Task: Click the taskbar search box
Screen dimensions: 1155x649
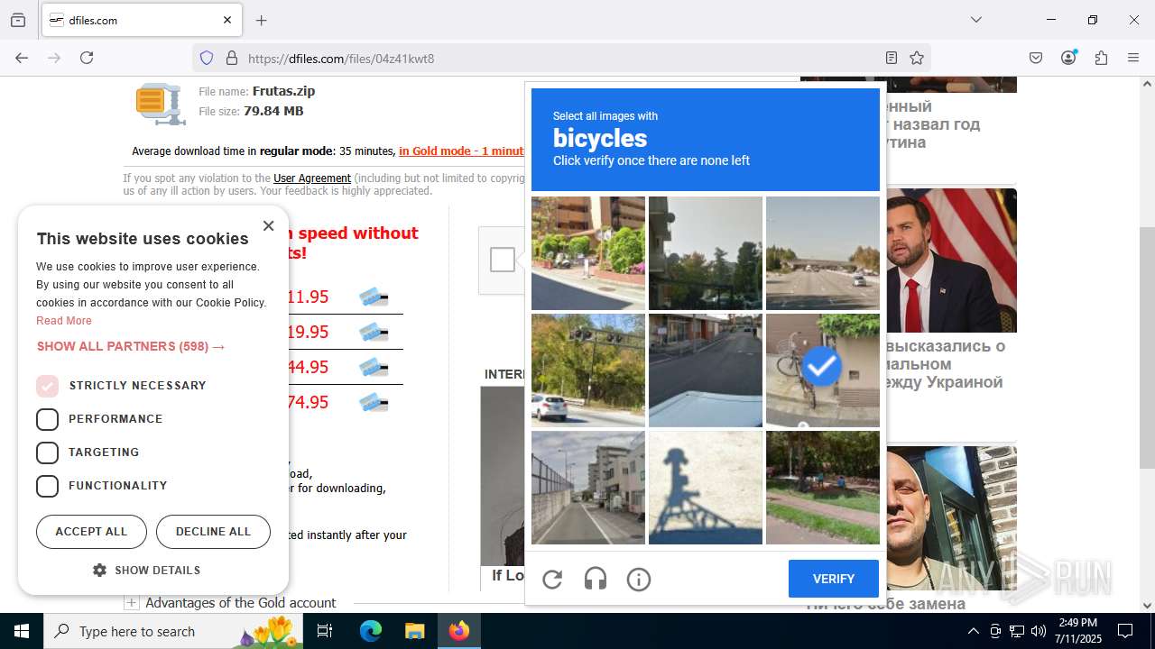Action: (x=173, y=631)
